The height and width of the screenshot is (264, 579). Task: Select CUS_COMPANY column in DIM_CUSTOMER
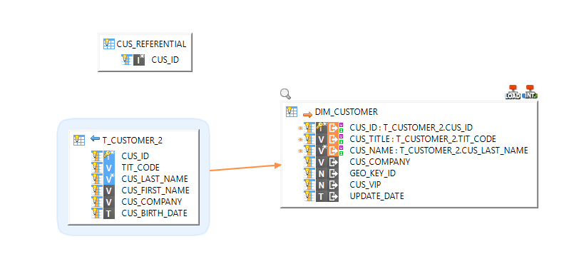380,161
